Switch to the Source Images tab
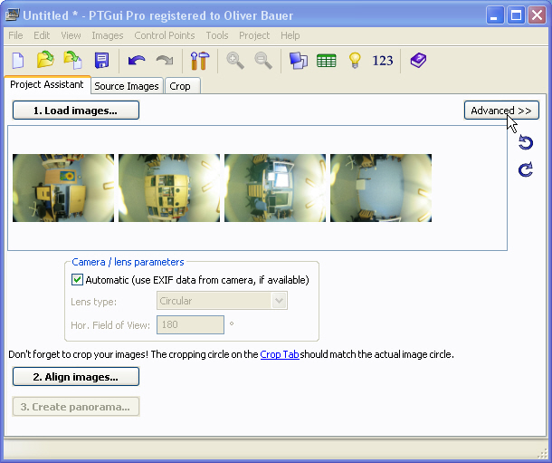This screenshot has height=463, width=552. click(127, 86)
